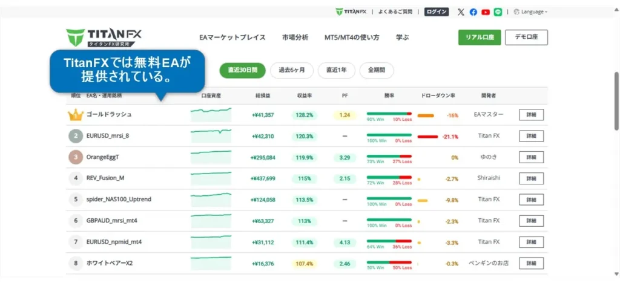The image size is (620, 283).
Task: Open the 学ぶ navigation menu
Action: (x=403, y=37)
